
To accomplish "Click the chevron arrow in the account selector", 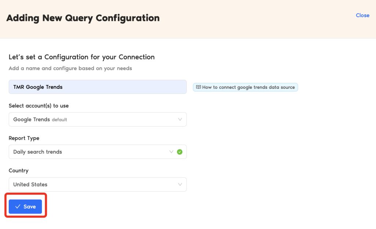I will [x=180, y=119].
